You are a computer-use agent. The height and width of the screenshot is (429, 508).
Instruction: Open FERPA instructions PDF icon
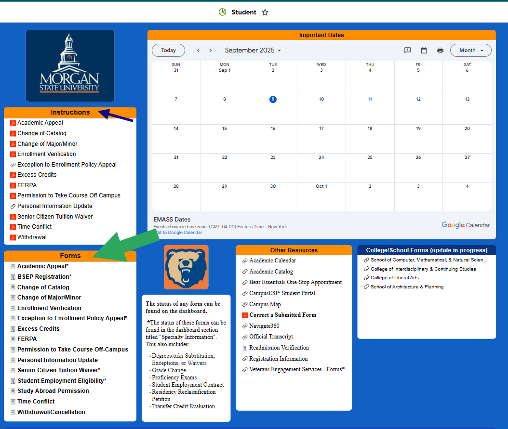click(13, 185)
